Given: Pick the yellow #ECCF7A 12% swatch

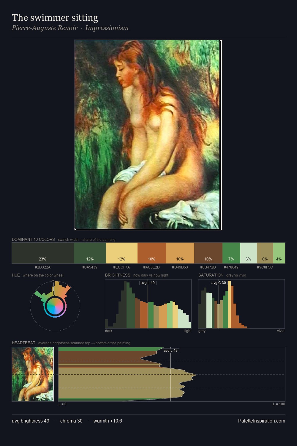Looking at the screenshot, I should click(122, 253).
